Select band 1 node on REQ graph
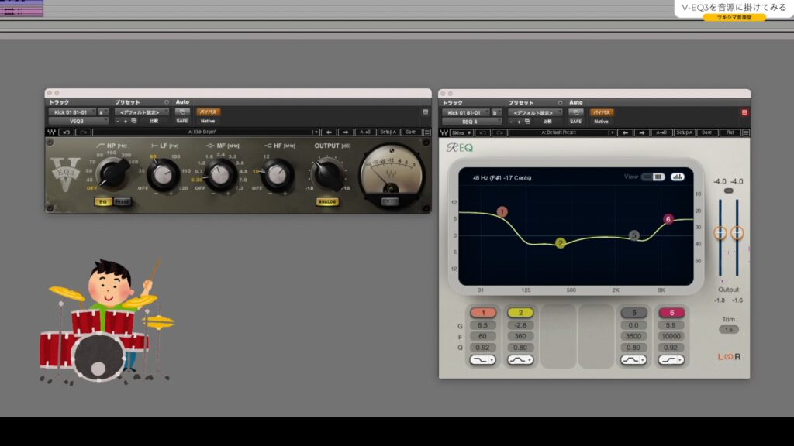Screen dimensions: 794x446 pos(502,211)
